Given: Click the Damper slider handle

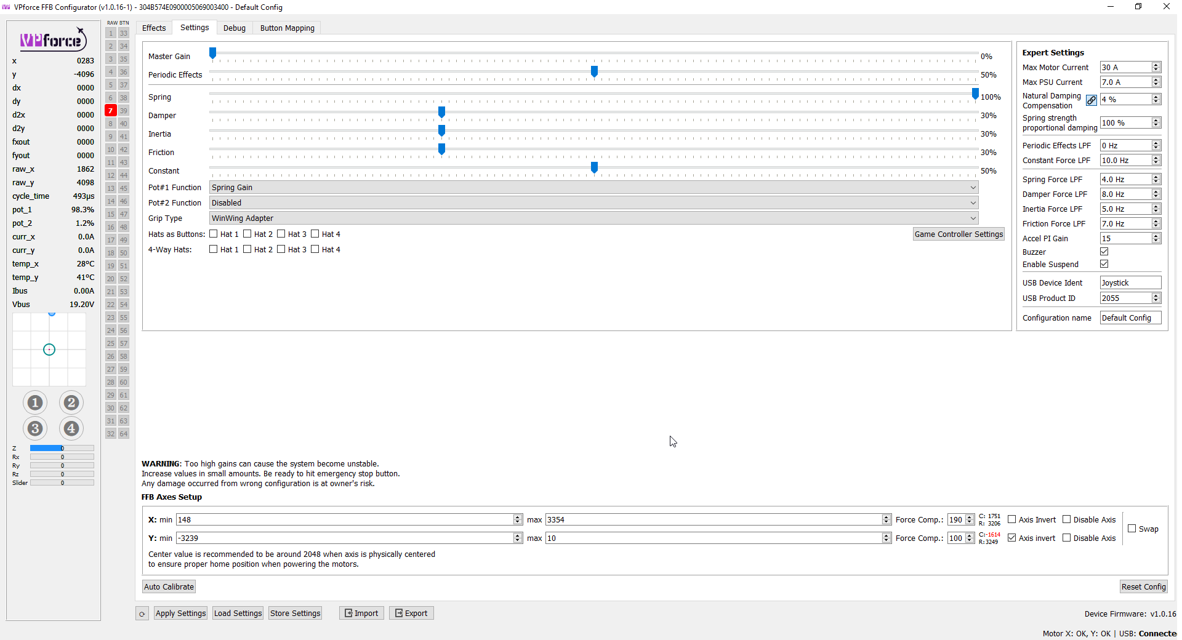Looking at the screenshot, I should (441, 113).
